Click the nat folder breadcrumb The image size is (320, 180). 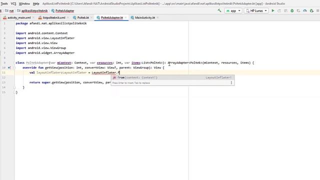click(x=9, y=11)
